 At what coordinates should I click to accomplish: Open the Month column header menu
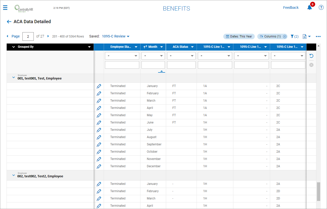(x=162, y=47)
